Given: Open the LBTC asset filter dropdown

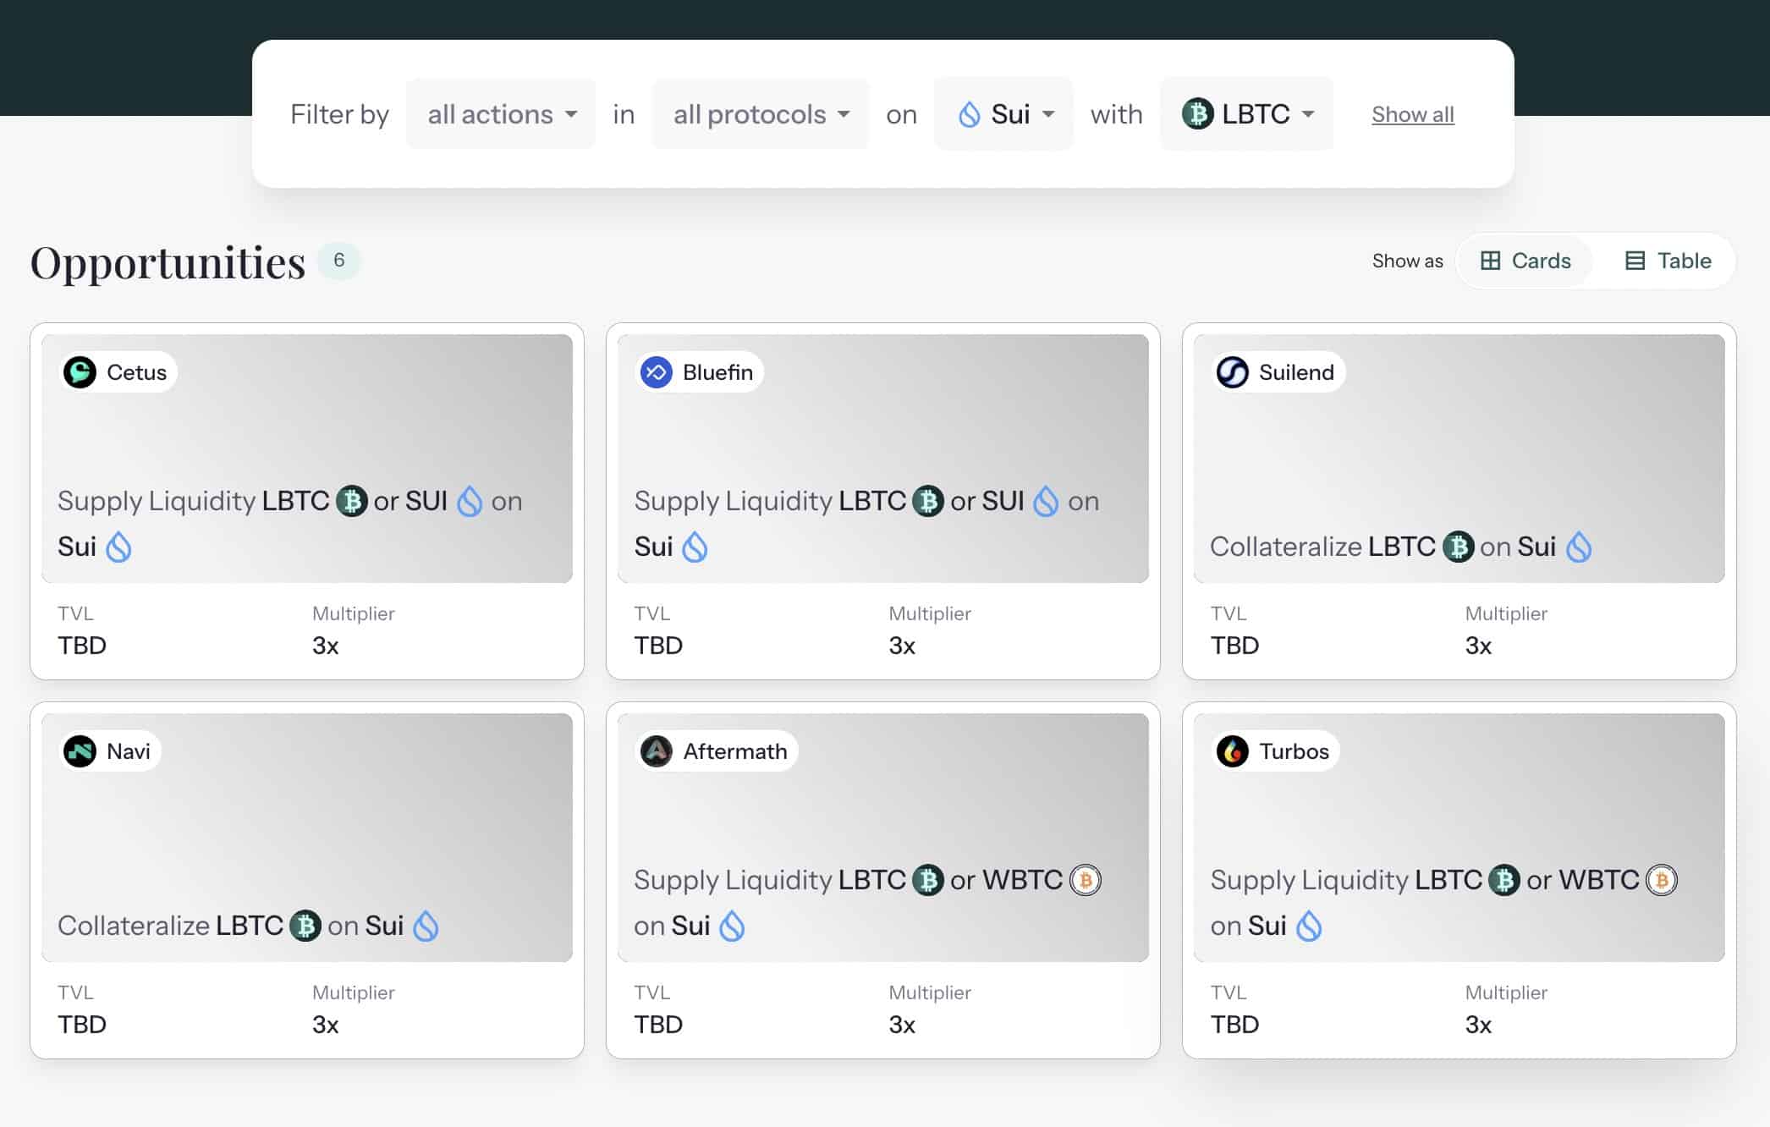Looking at the screenshot, I should tap(1247, 114).
